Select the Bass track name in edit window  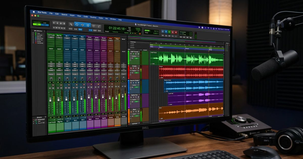click(134, 110)
